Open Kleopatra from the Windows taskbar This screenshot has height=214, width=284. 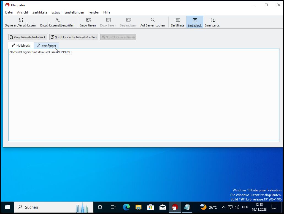pyautogui.click(x=175, y=207)
